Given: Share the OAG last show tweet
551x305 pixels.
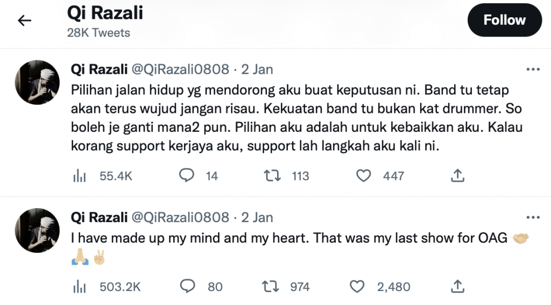Looking at the screenshot, I should 457,287.
